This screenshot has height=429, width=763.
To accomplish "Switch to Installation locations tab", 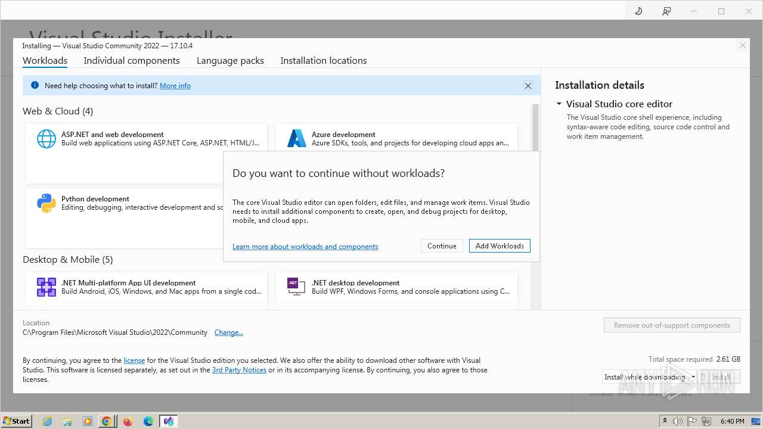I will click(324, 61).
